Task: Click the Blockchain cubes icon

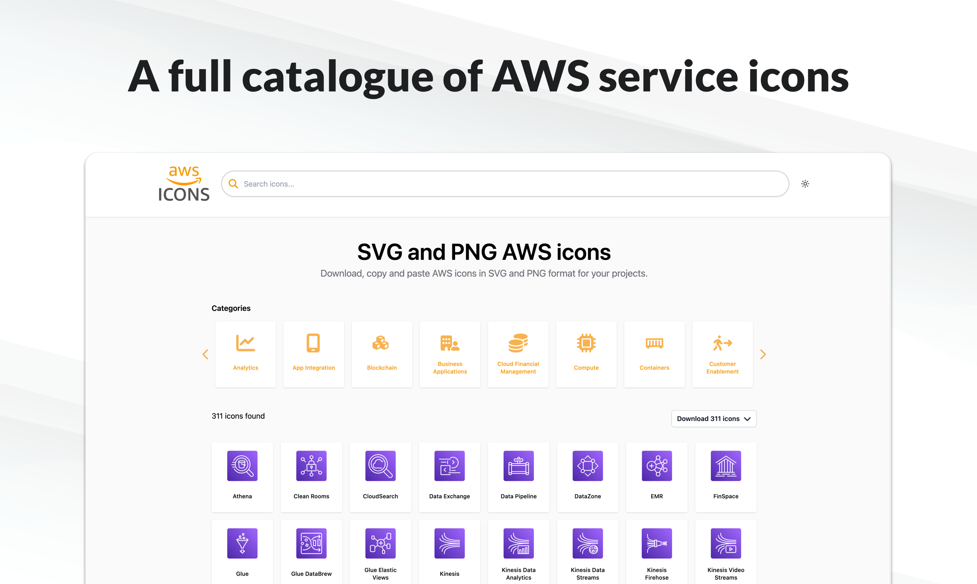Action: coord(380,343)
